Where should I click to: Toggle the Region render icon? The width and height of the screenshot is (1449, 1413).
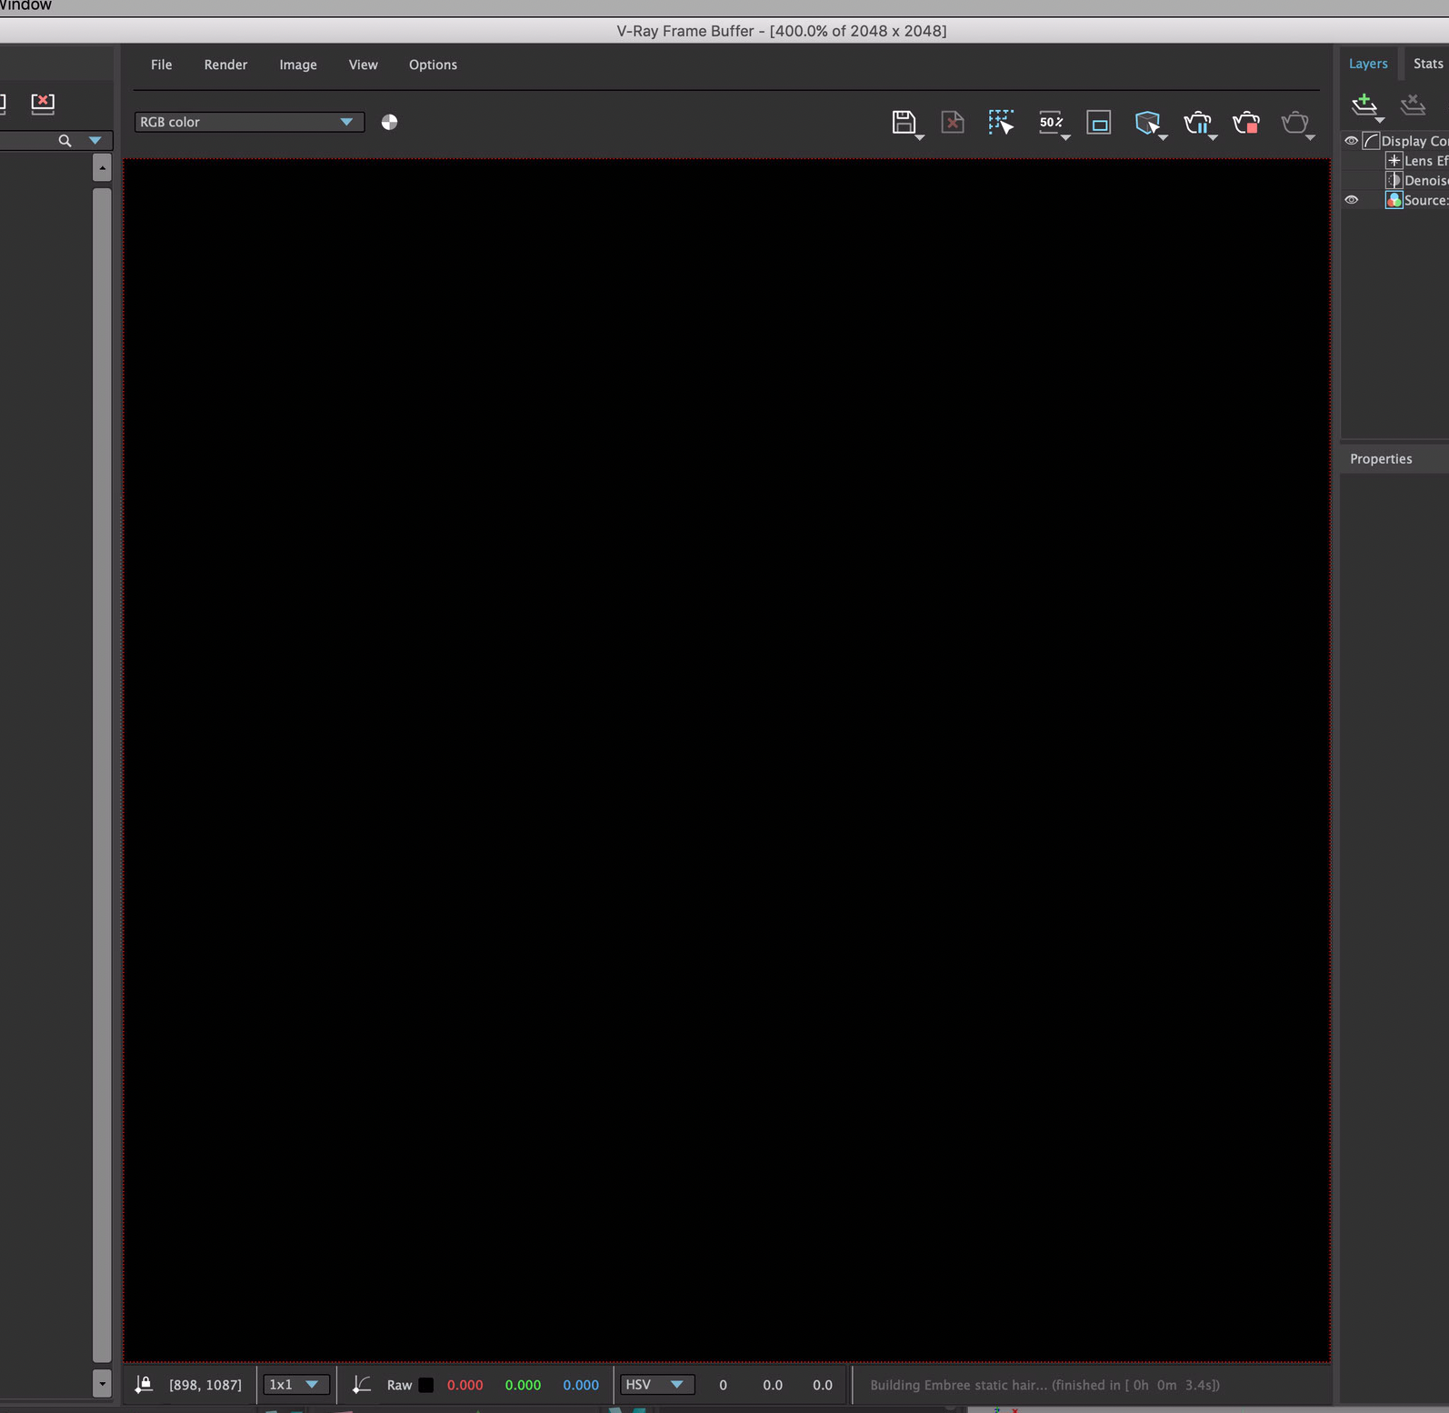click(x=1099, y=122)
